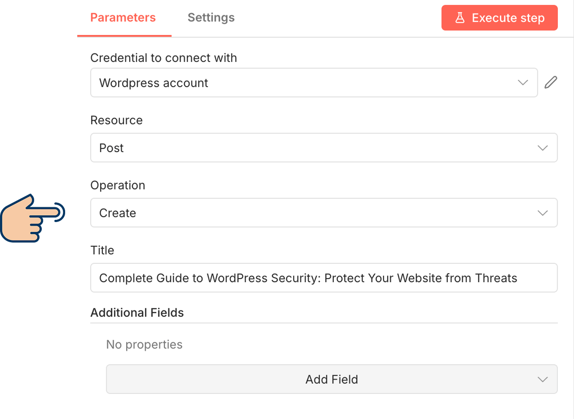Focus the Title text input field

tap(323, 278)
